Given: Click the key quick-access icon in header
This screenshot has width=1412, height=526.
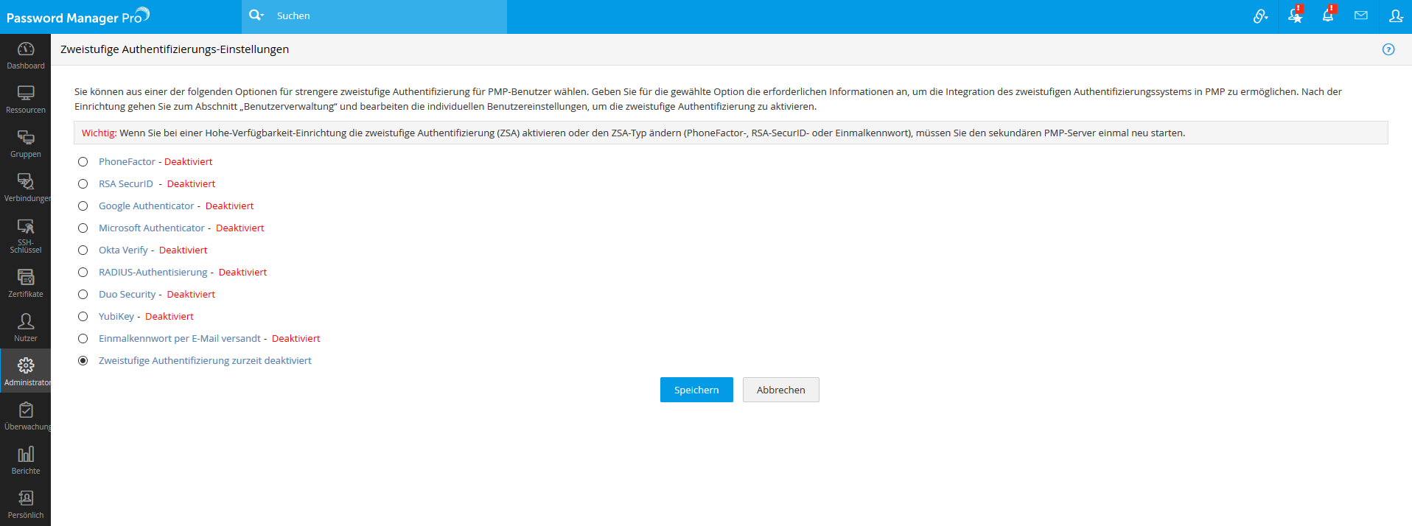Looking at the screenshot, I should (x=1260, y=15).
